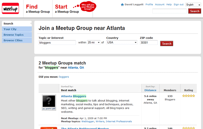
Task: Open the Country USA dropdown
Action: click(122, 42)
